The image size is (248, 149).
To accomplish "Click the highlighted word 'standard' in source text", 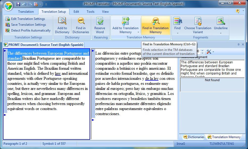I will pyautogui.click(x=14, y=58).
